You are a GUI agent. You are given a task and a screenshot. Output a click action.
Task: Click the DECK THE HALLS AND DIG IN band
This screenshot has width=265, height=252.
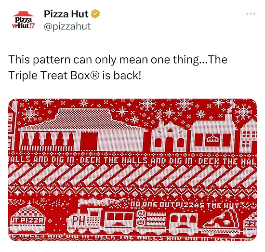(x=132, y=160)
